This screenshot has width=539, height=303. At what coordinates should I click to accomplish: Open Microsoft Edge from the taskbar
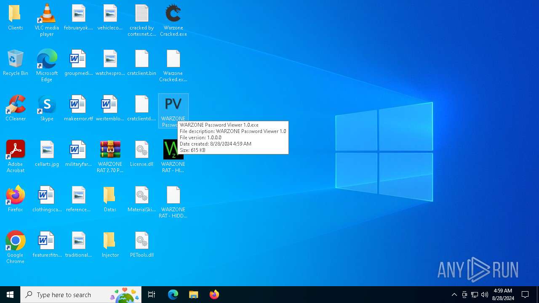point(173,295)
